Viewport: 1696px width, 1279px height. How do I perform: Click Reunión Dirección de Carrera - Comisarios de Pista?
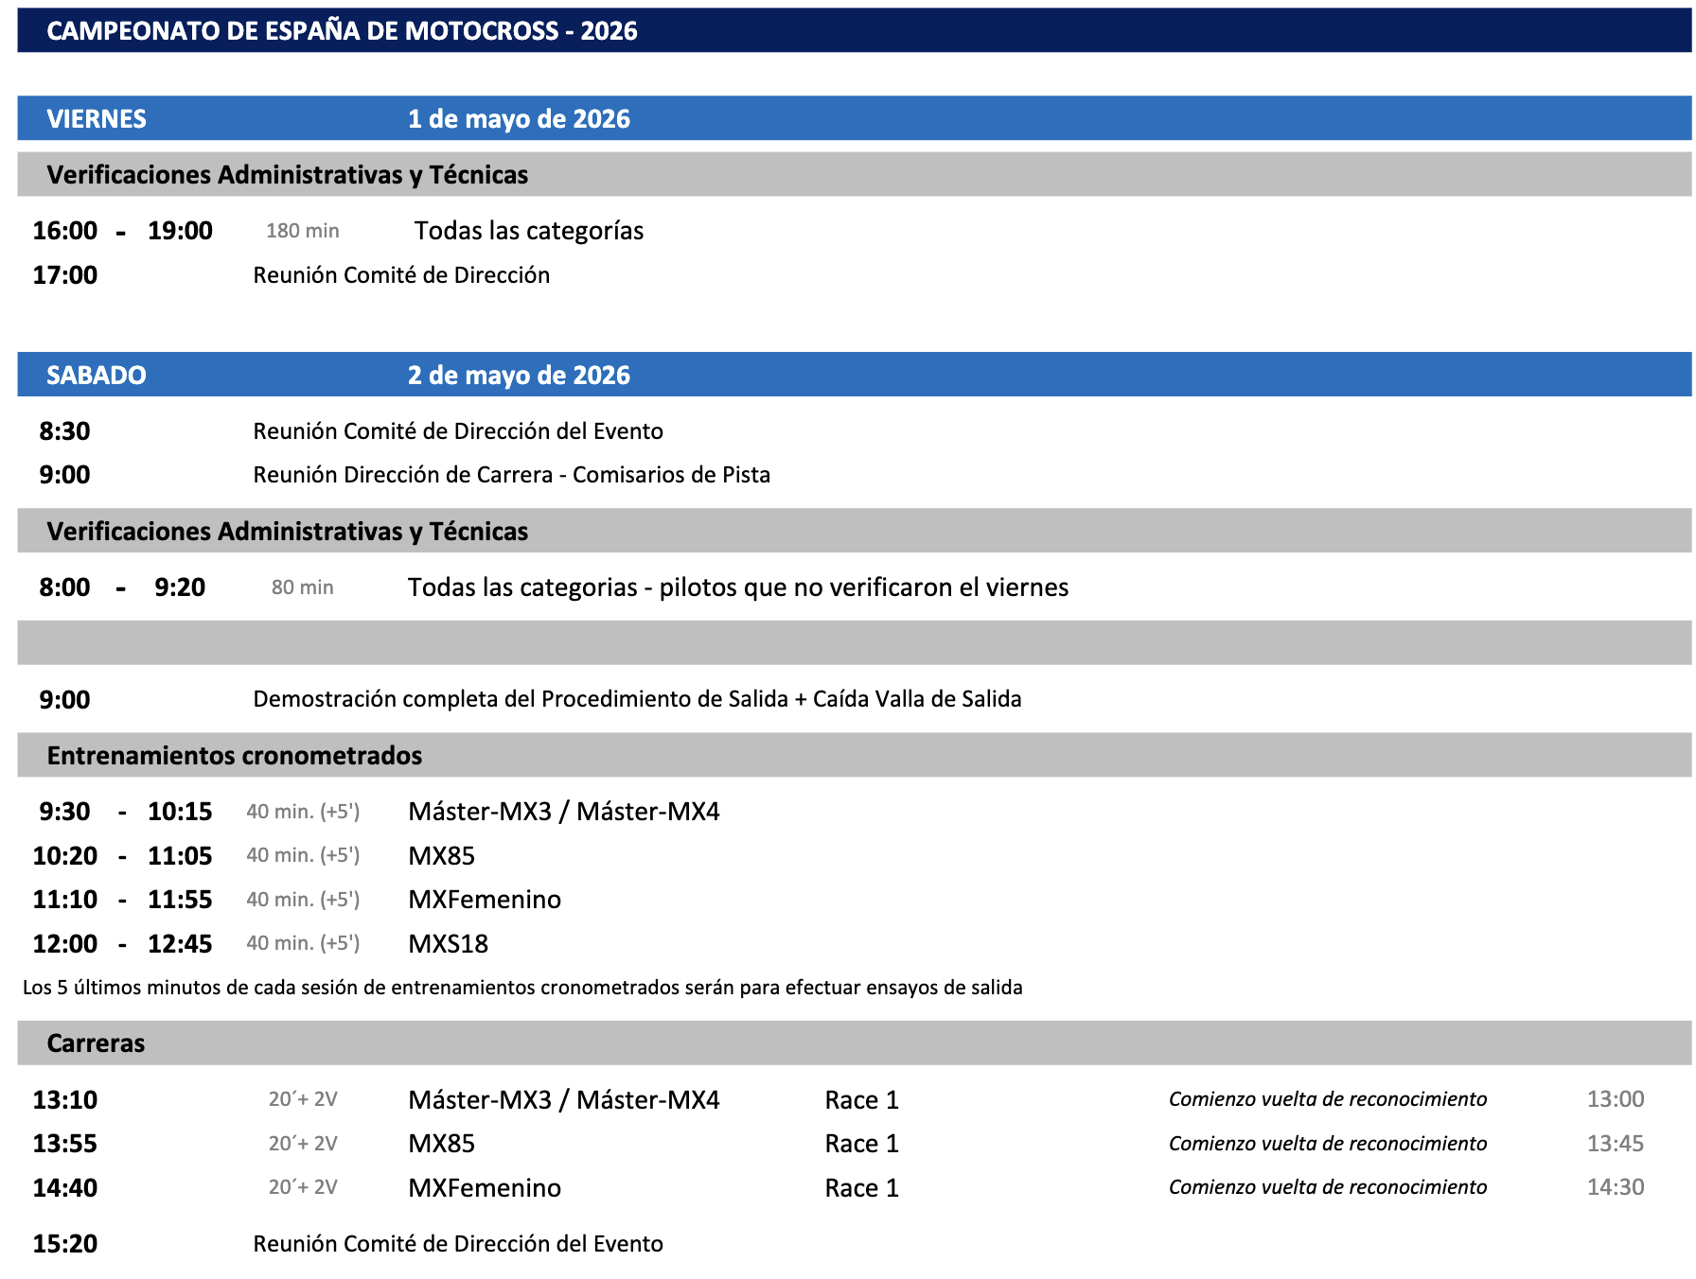[511, 475]
